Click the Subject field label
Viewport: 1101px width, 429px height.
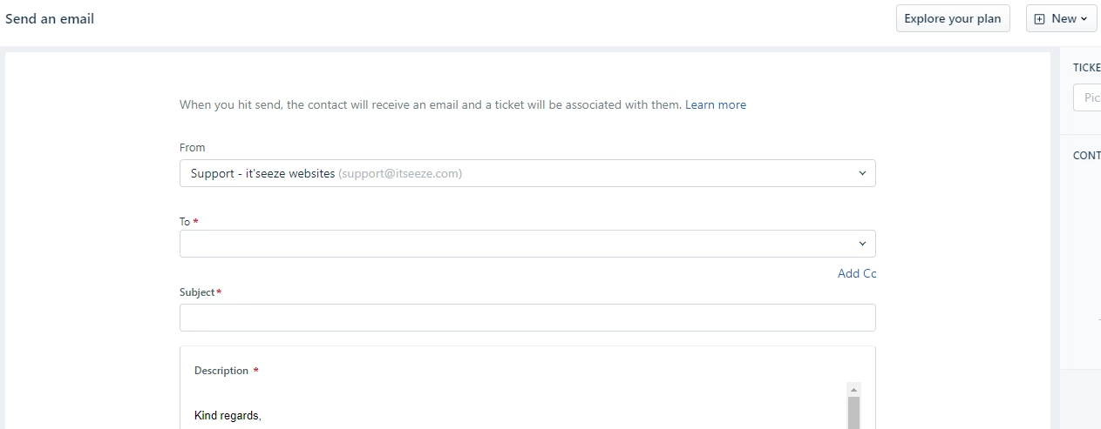pos(197,292)
